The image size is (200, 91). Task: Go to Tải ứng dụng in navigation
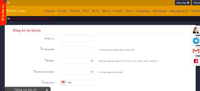coord(142,11)
